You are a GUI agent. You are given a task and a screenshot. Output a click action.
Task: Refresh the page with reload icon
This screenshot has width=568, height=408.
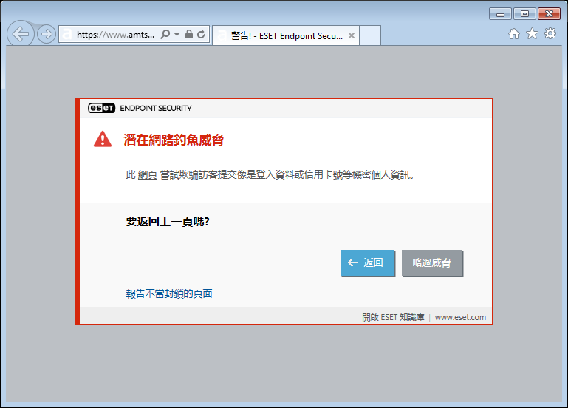(x=201, y=34)
